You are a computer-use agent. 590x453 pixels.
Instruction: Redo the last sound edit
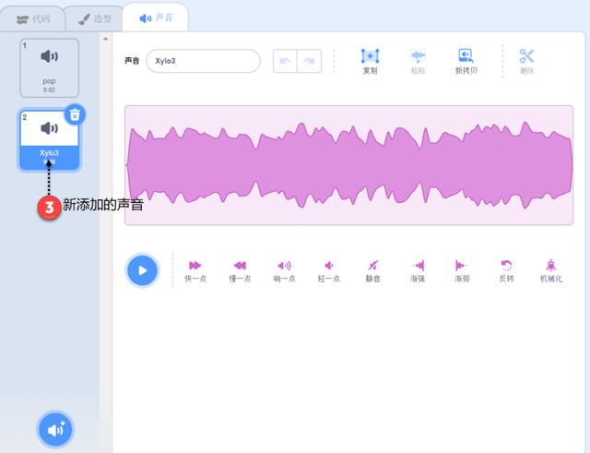(x=309, y=61)
